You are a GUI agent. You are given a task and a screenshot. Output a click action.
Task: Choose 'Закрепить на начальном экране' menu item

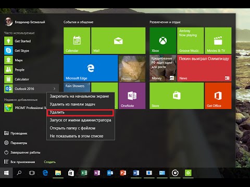coord(81,96)
